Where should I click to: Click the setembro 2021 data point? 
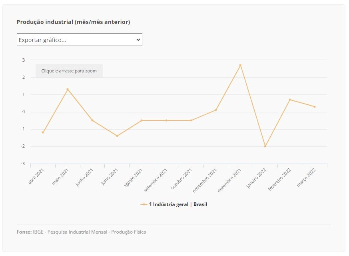166,120
